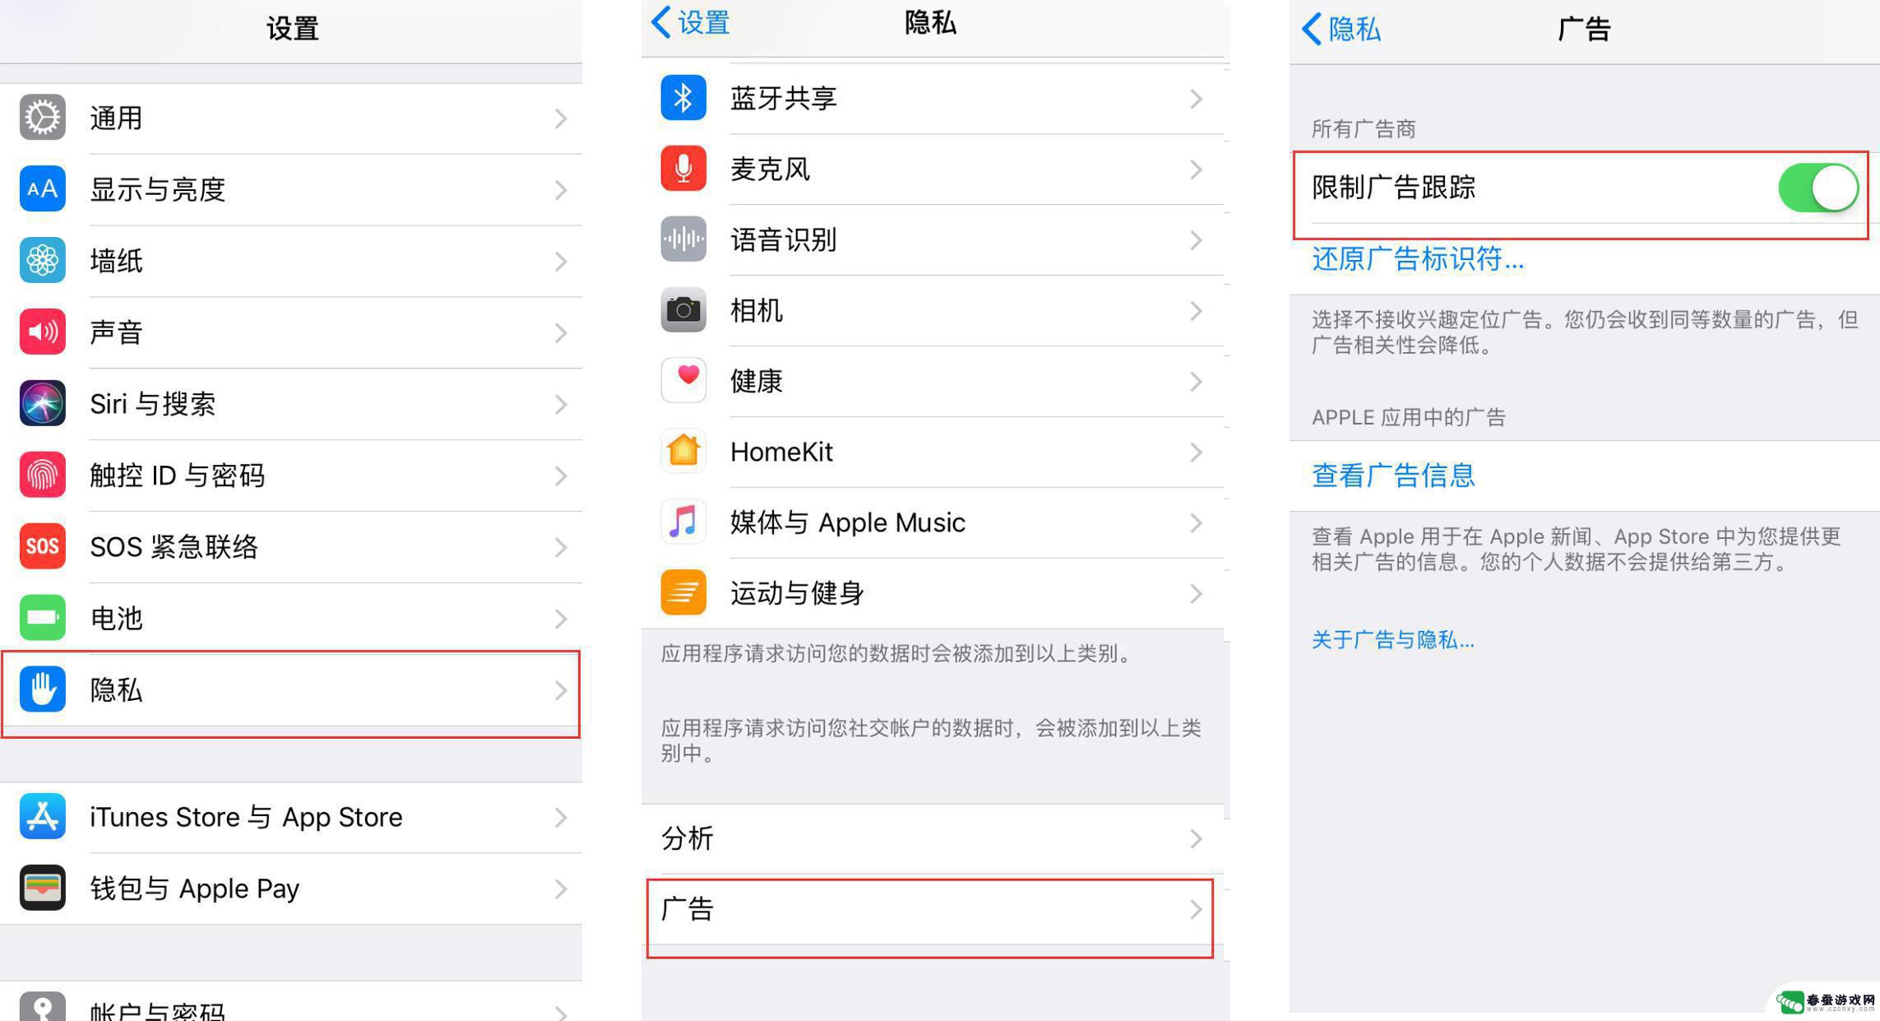This screenshot has width=1880, height=1021.
Task: Expand Speech Recognition settings
Action: pyautogui.click(x=926, y=239)
